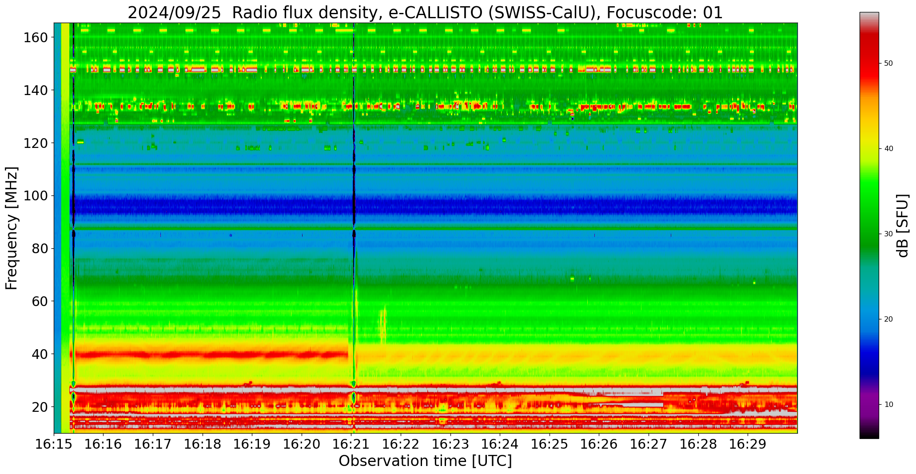The width and height of the screenshot is (916, 474).
Task: Click the 140 frequency tick label
Action: pos(36,90)
